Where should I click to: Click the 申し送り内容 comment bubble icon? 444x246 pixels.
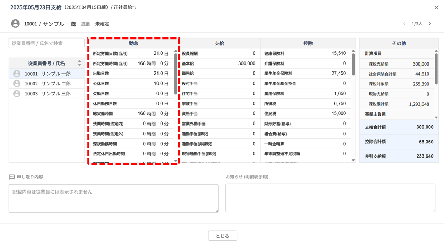(12, 177)
